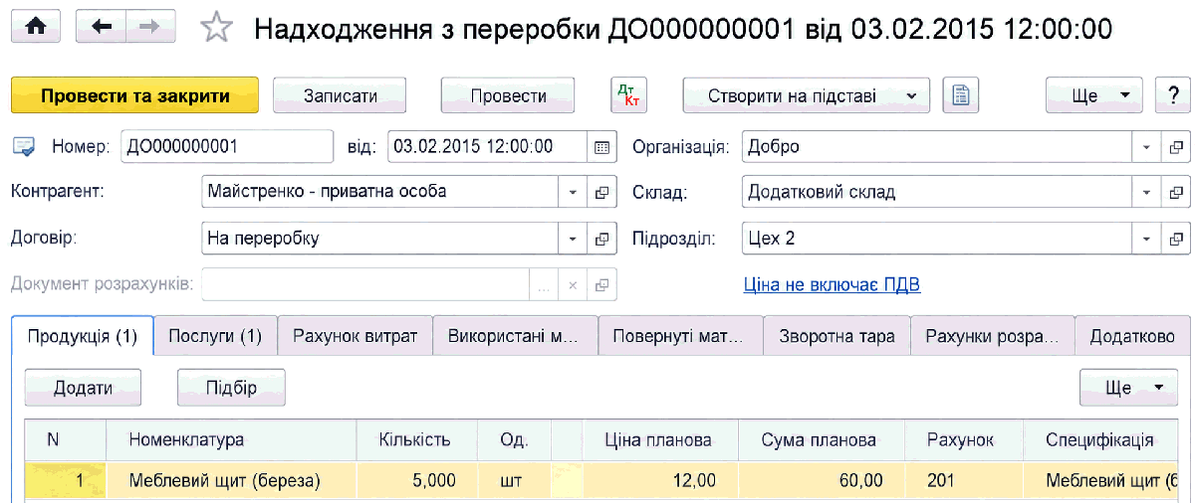This screenshot has height=503, width=1195.
Task: Click Провести та закрити button
Action: pyautogui.click(x=135, y=95)
